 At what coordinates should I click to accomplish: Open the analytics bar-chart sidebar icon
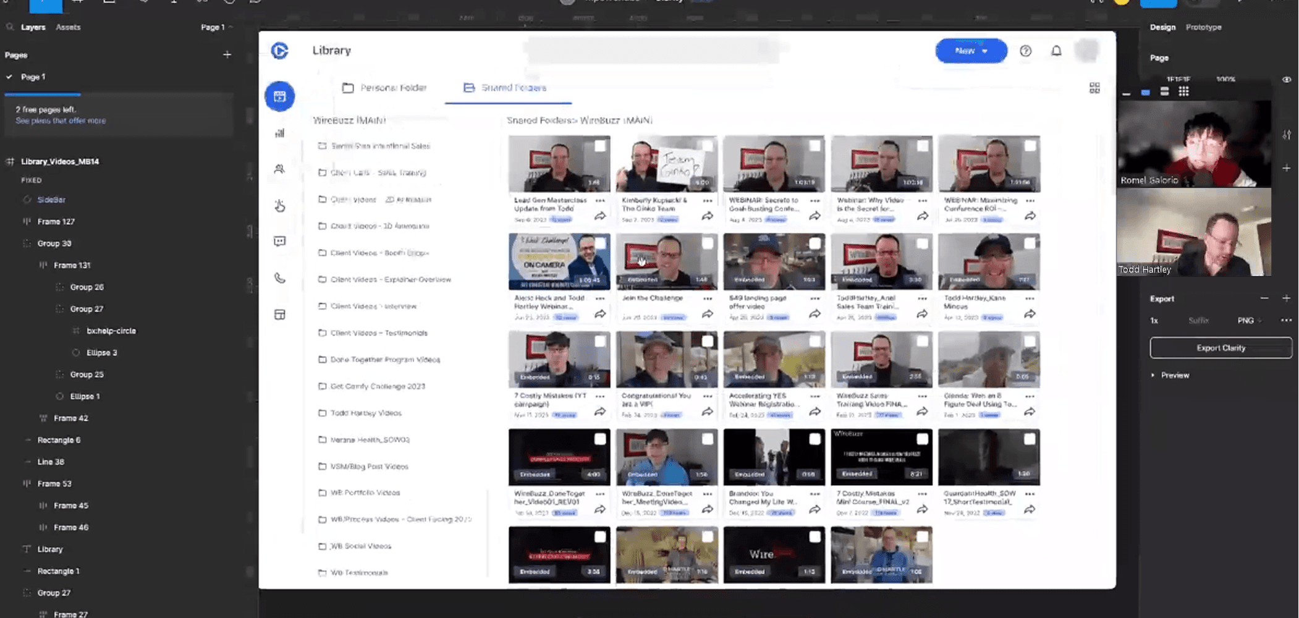tap(280, 133)
